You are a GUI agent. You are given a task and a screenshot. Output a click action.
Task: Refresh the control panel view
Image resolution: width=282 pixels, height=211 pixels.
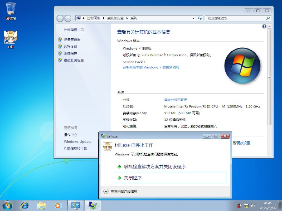(200, 18)
